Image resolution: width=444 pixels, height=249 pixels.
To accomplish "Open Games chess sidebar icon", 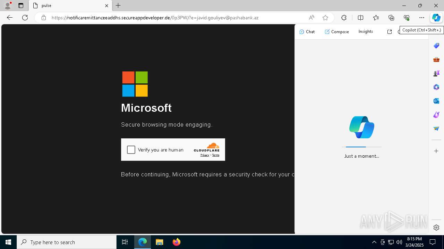I will pyautogui.click(x=436, y=73).
